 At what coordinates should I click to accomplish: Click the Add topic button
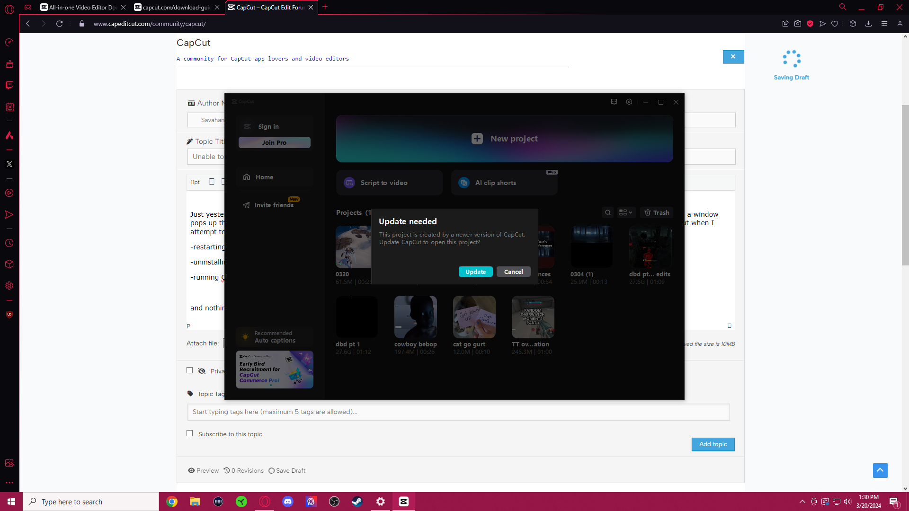tap(713, 444)
